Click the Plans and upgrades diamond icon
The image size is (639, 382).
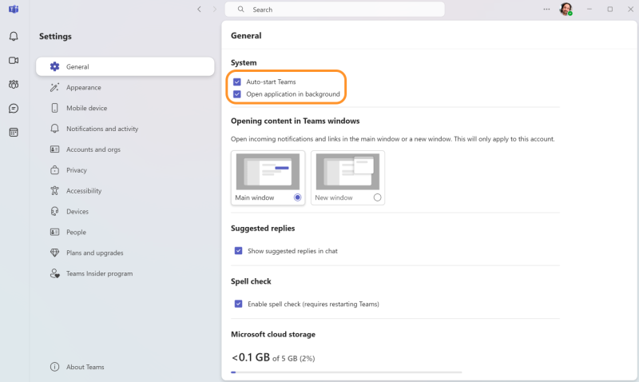click(x=54, y=253)
